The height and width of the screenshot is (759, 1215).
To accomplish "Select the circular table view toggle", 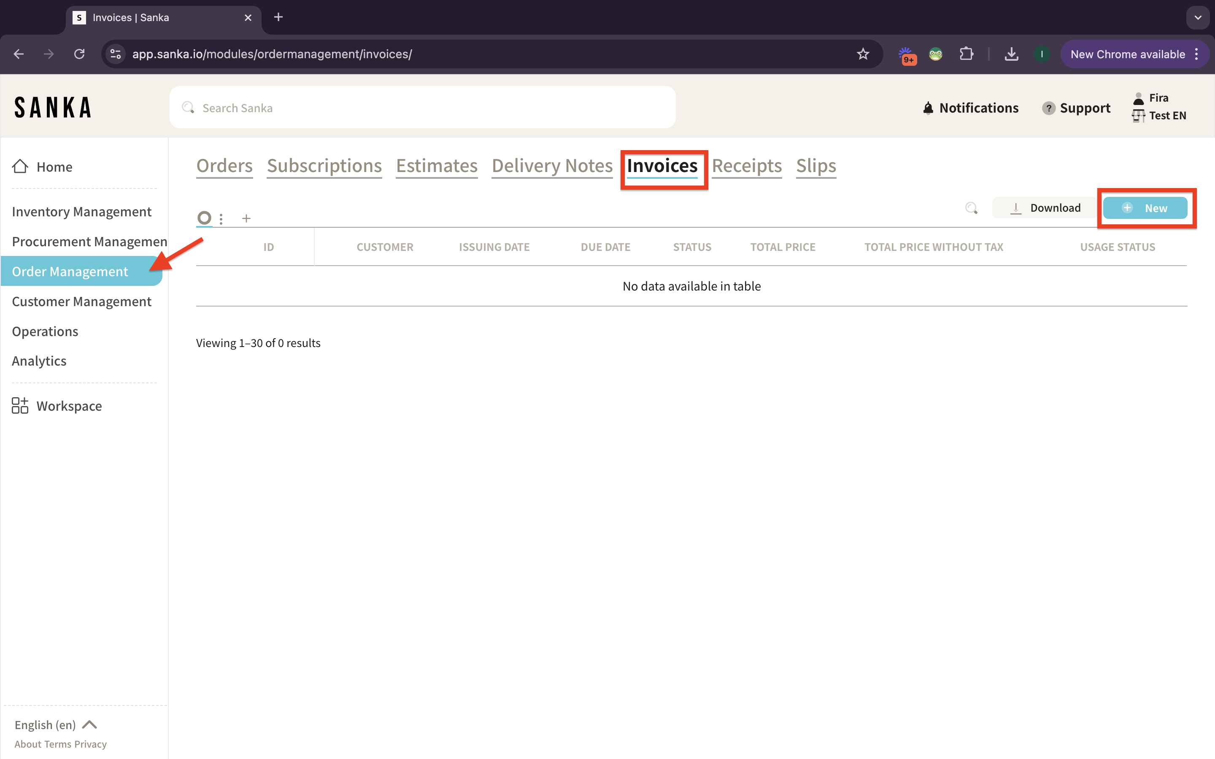I will point(204,218).
